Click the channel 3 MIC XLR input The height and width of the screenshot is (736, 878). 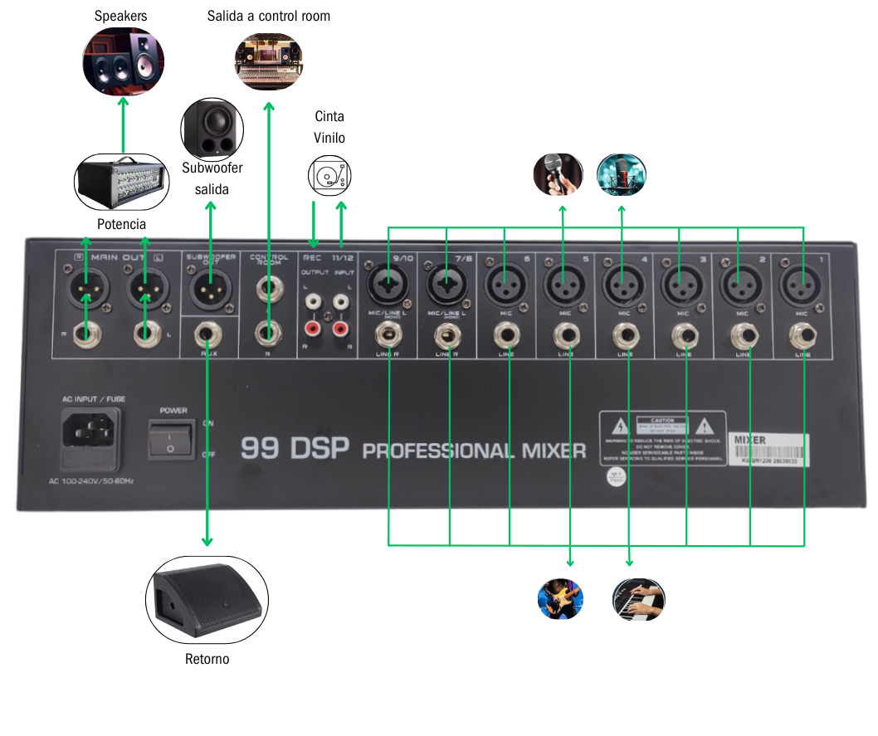pyautogui.click(x=683, y=285)
